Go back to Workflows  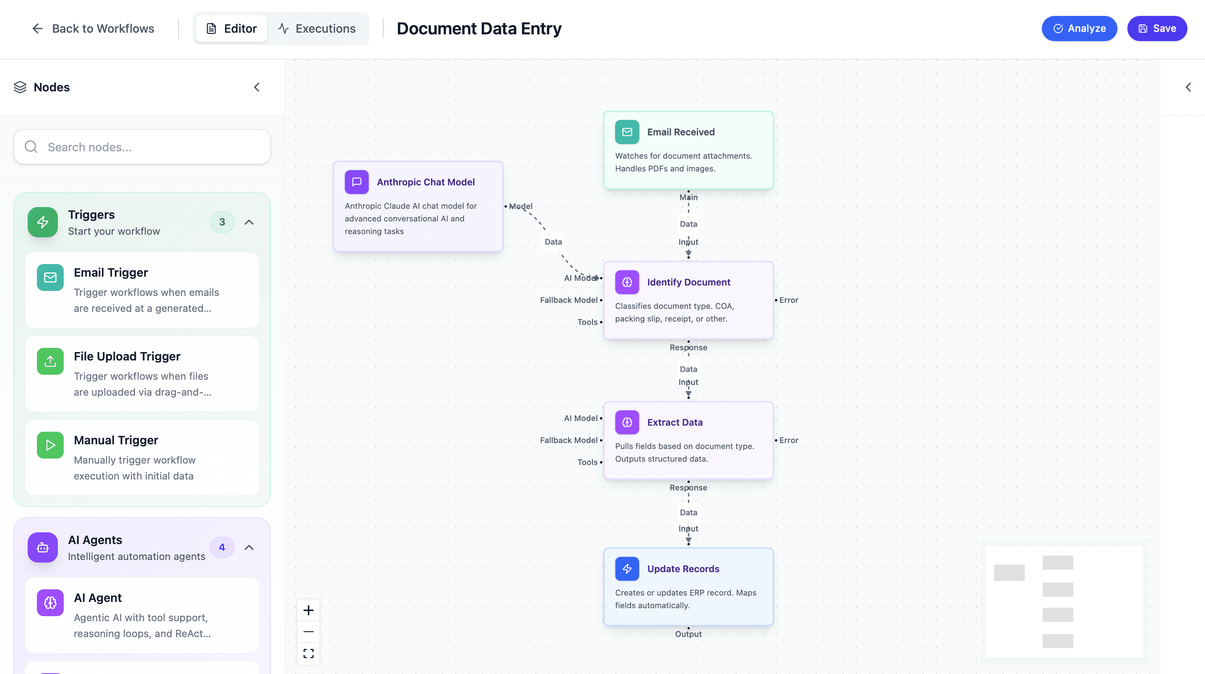pyautogui.click(x=93, y=29)
